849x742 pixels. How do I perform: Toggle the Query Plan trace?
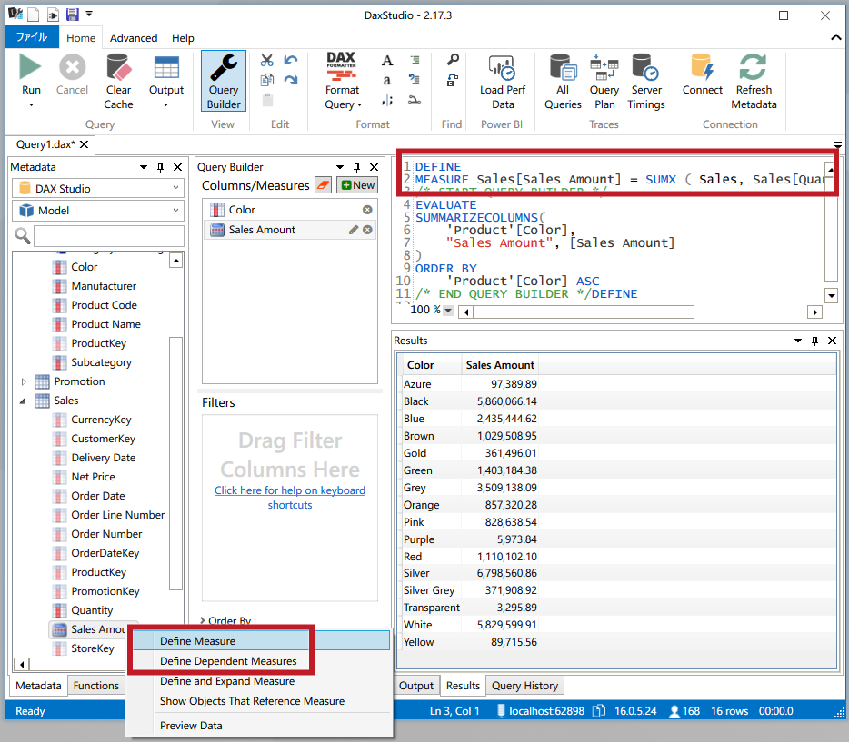(604, 67)
